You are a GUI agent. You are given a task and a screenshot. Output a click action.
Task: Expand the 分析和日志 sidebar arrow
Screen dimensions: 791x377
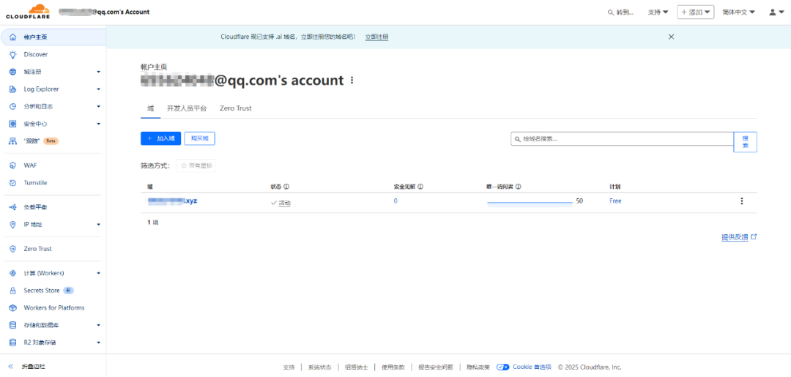point(99,106)
